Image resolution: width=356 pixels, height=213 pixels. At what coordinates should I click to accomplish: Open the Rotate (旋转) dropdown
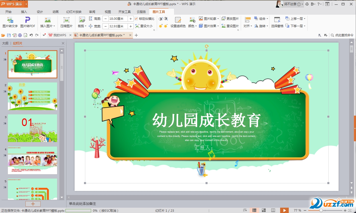tap(261, 26)
